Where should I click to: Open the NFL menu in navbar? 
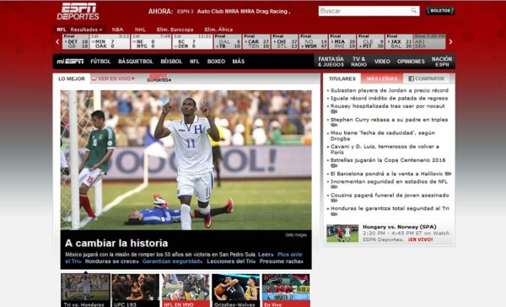tap(194, 62)
